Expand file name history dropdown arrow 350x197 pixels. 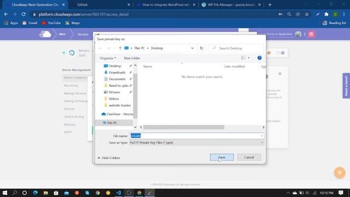pos(262,136)
